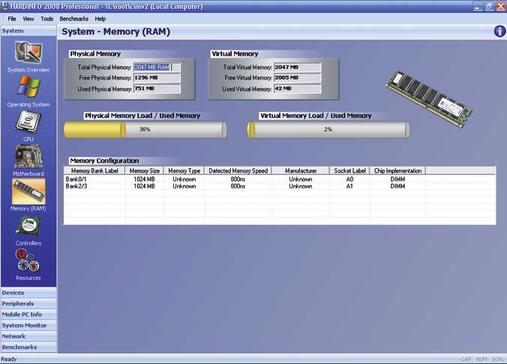507x364 pixels.
Task: Close the HARDiNFO window
Action: (500, 7)
